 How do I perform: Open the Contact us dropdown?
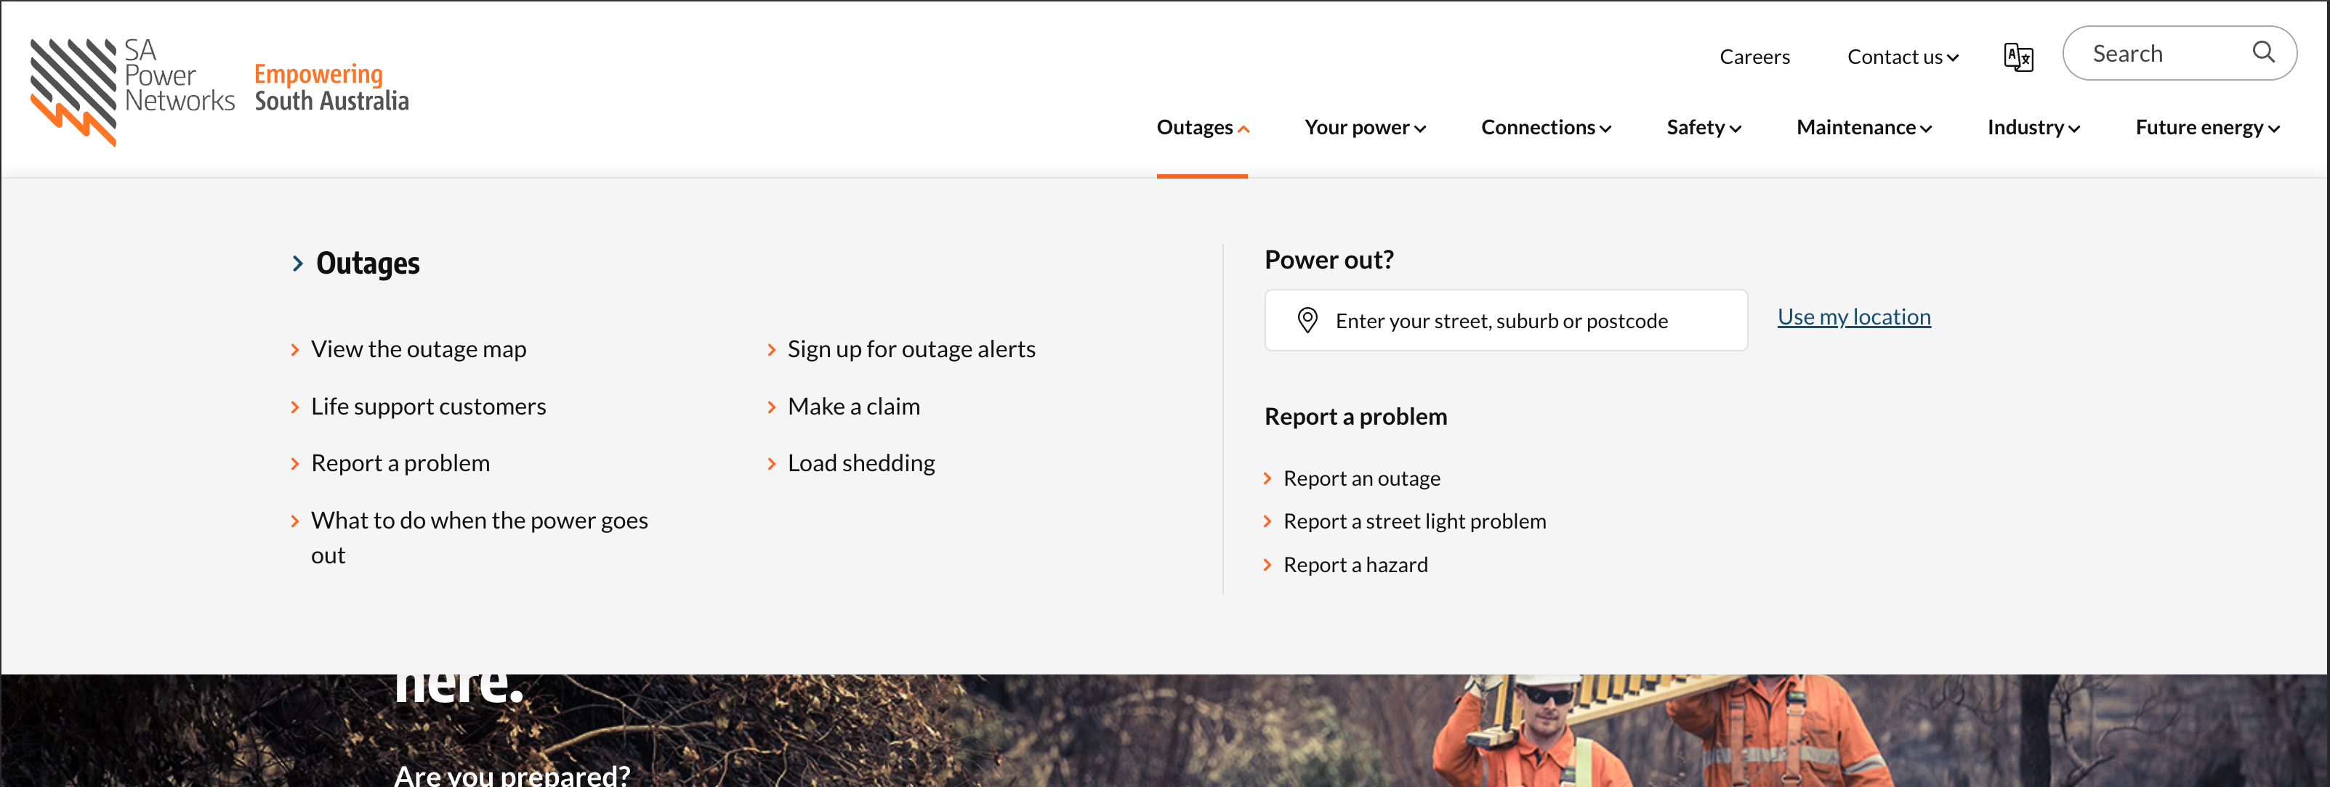[x=1902, y=57]
